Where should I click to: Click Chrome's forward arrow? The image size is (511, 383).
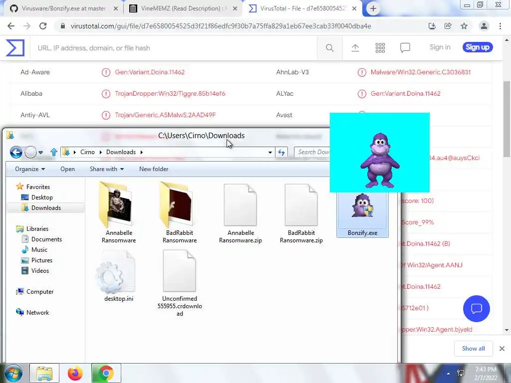pyautogui.click(x=27, y=26)
